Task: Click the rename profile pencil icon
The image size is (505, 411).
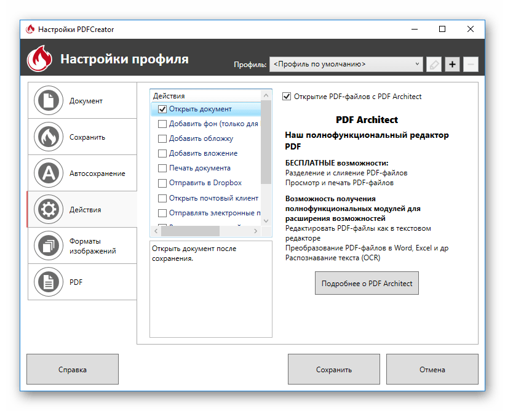Action: (434, 64)
